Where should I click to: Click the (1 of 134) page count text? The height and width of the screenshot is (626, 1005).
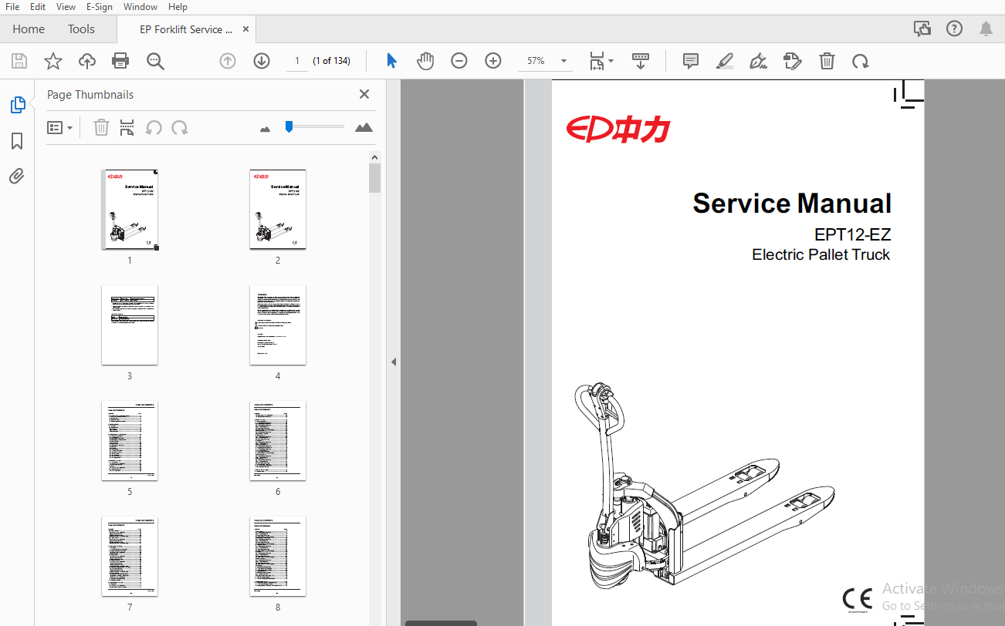[x=331, y=61]
